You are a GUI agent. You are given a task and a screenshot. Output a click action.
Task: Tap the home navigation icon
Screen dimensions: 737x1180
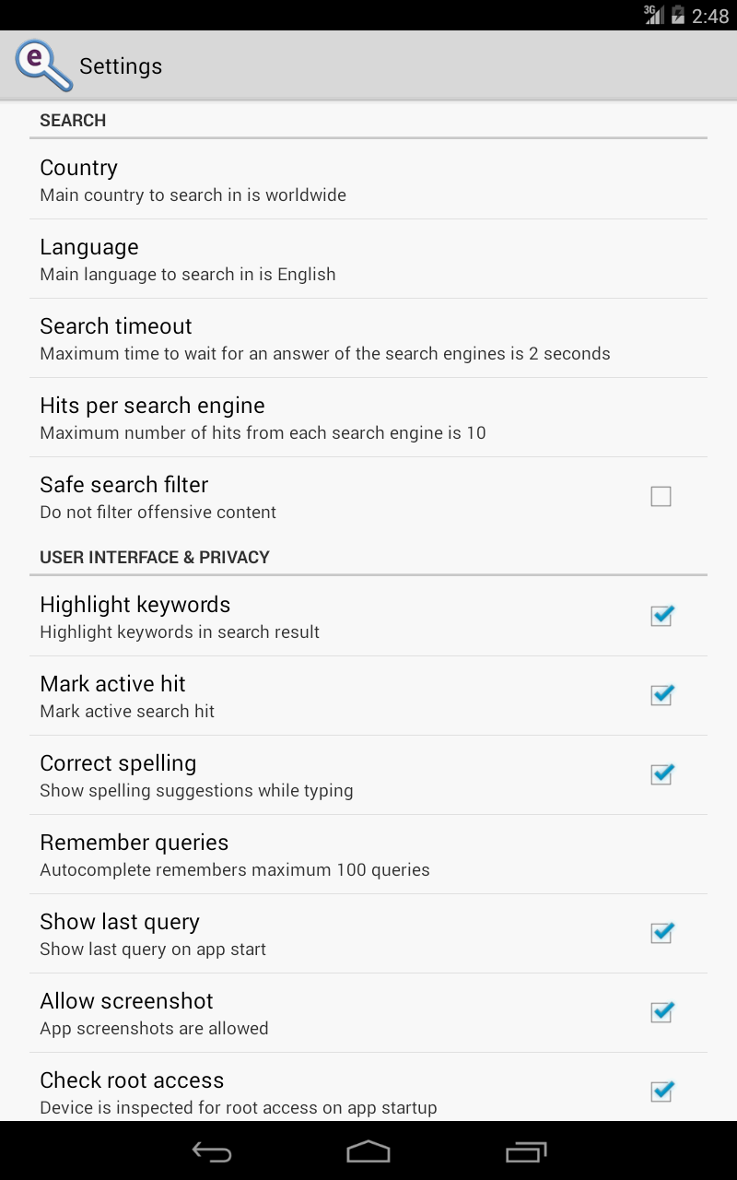tap(368, 1150)
